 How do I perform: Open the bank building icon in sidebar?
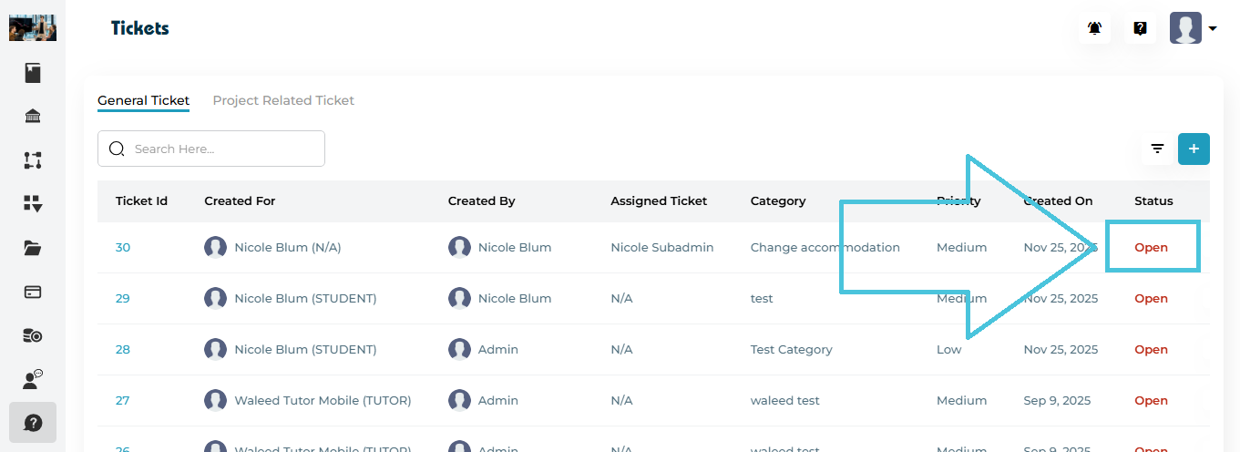[33, 117]
